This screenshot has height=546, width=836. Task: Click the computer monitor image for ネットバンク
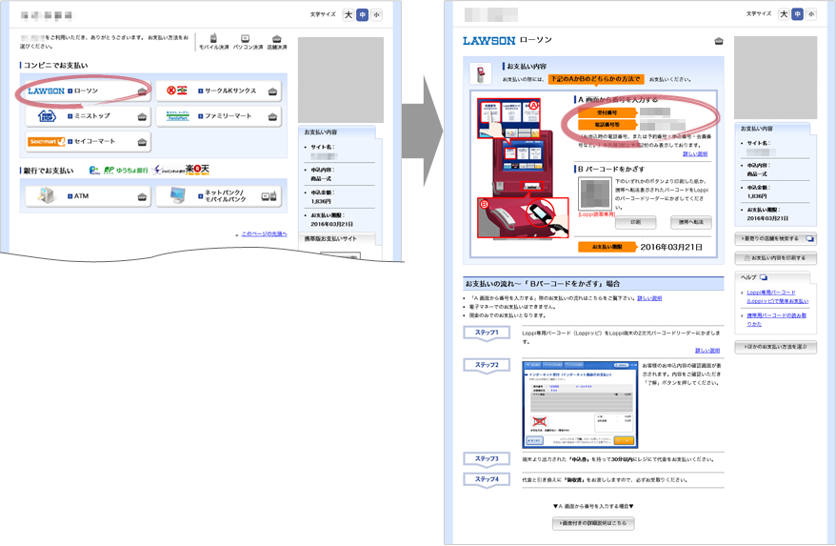pos(177,195)
